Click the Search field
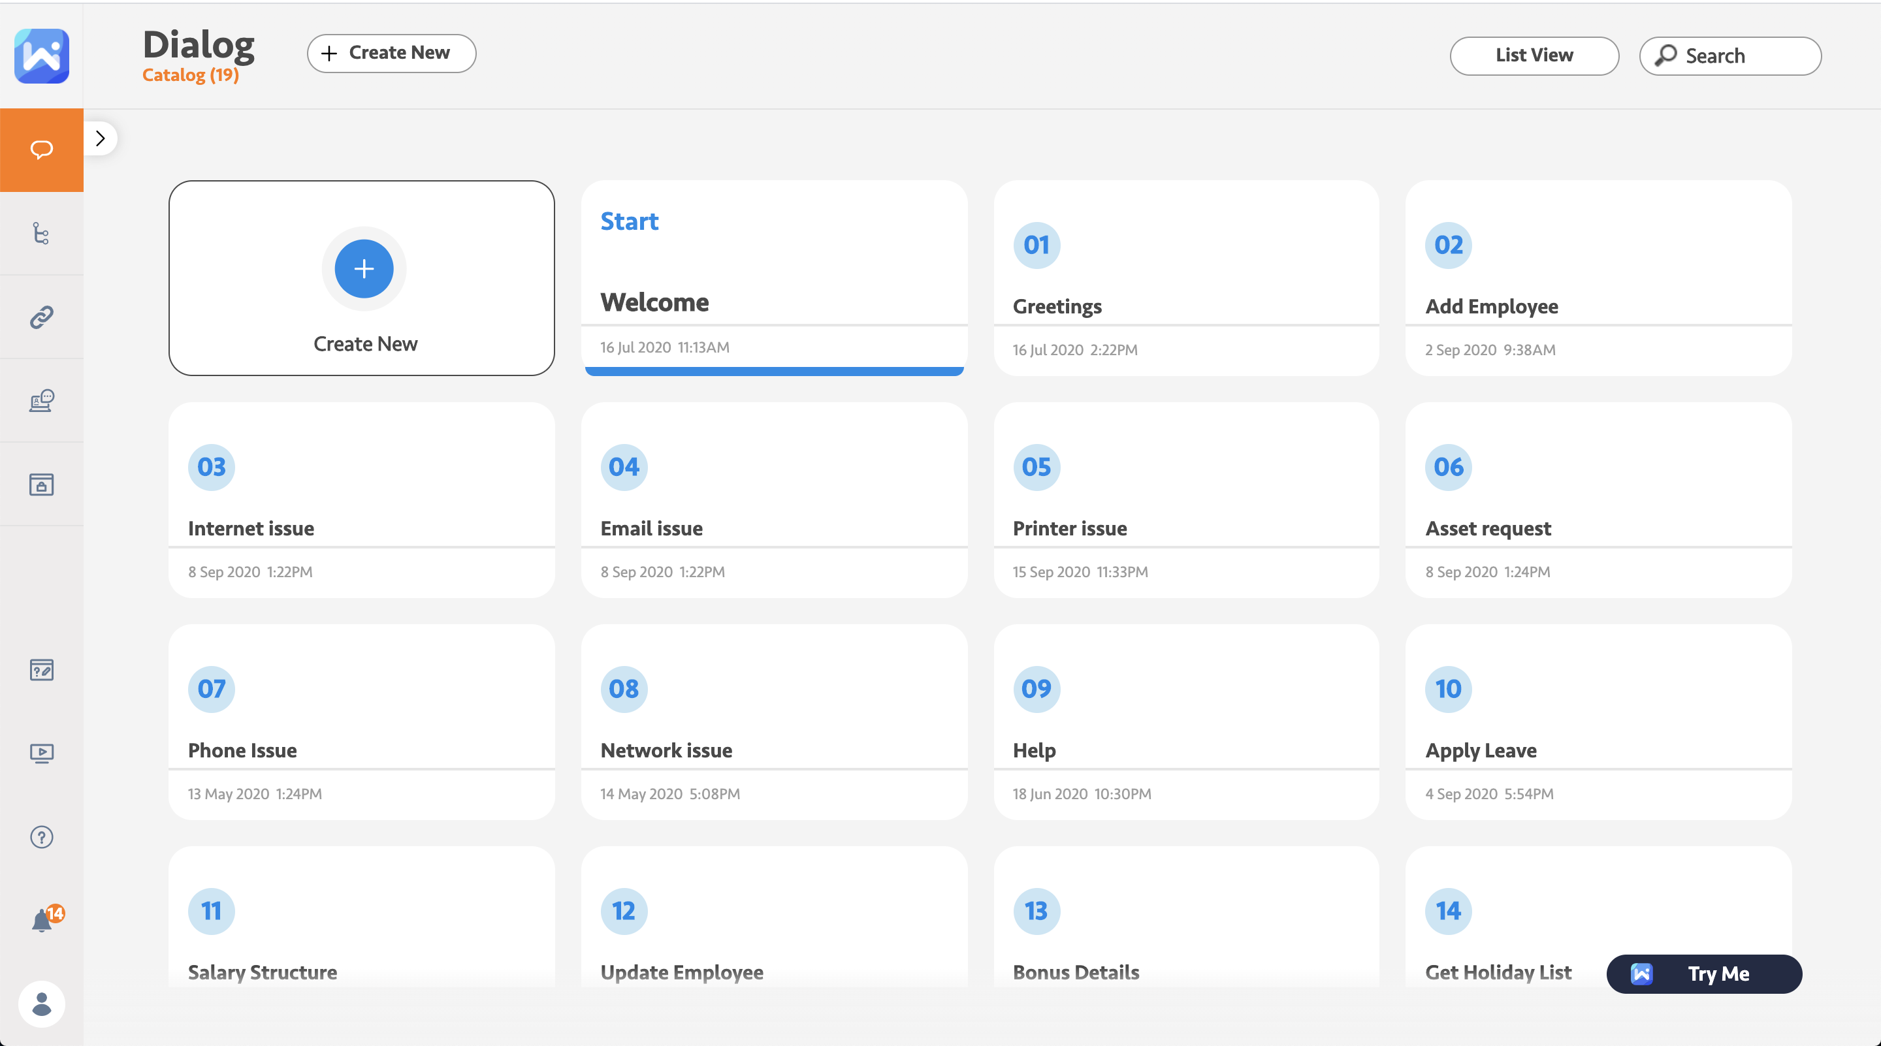1881x1046 pixels. 1729,55
